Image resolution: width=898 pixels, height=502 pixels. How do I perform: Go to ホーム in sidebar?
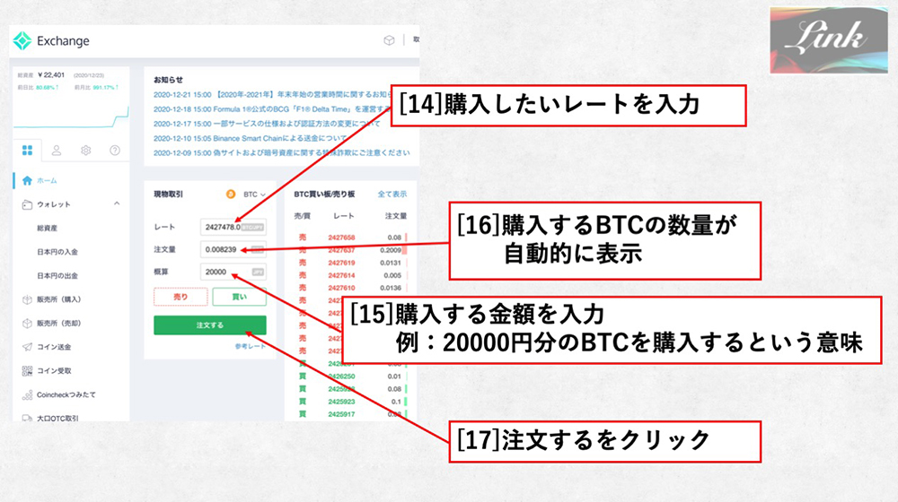[47, 181]
